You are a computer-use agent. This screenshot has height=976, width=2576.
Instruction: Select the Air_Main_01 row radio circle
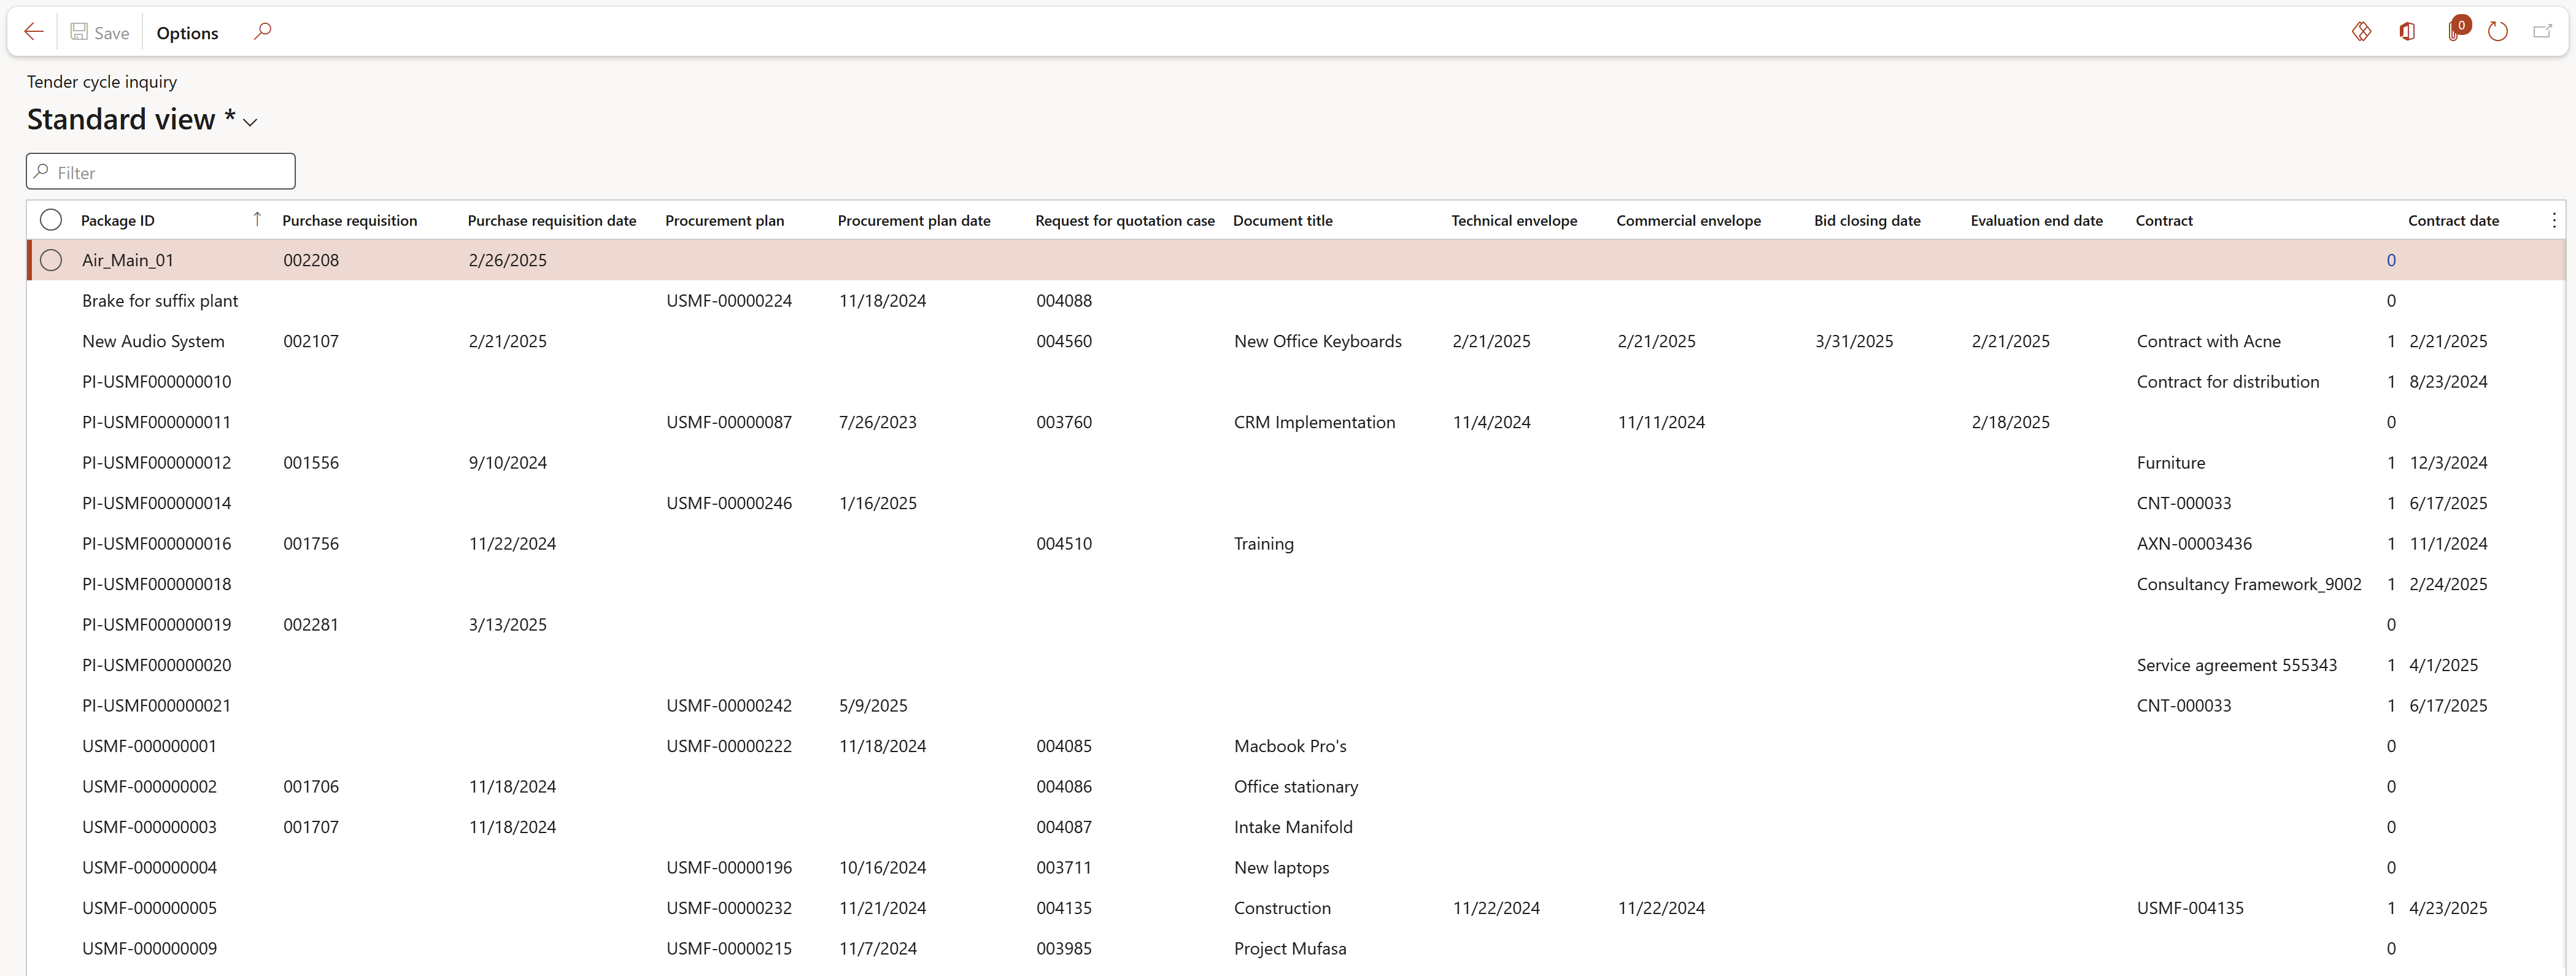51,259
